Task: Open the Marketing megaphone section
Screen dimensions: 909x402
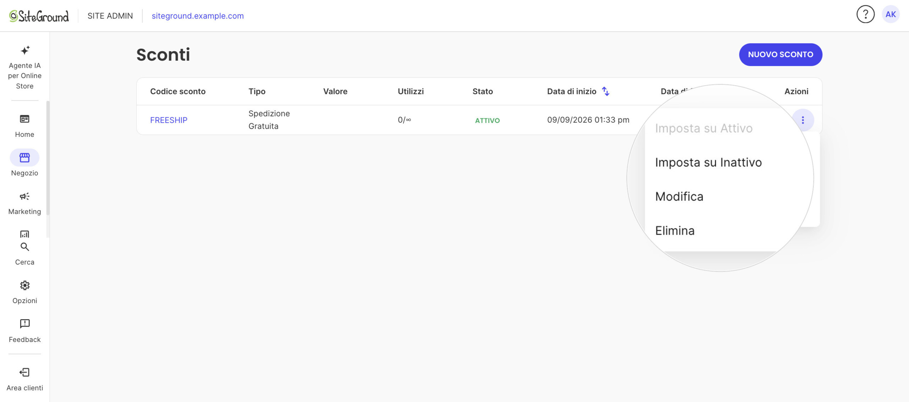Action: (x=25, y=204)
